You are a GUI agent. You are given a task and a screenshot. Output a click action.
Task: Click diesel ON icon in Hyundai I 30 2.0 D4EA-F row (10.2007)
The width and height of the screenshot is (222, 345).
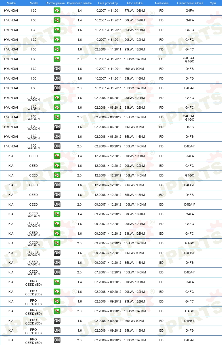coord(57,88)
